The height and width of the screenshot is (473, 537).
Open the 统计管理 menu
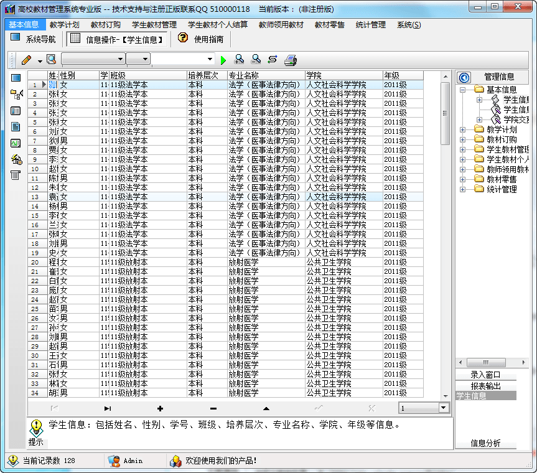(x=371, y=25)
